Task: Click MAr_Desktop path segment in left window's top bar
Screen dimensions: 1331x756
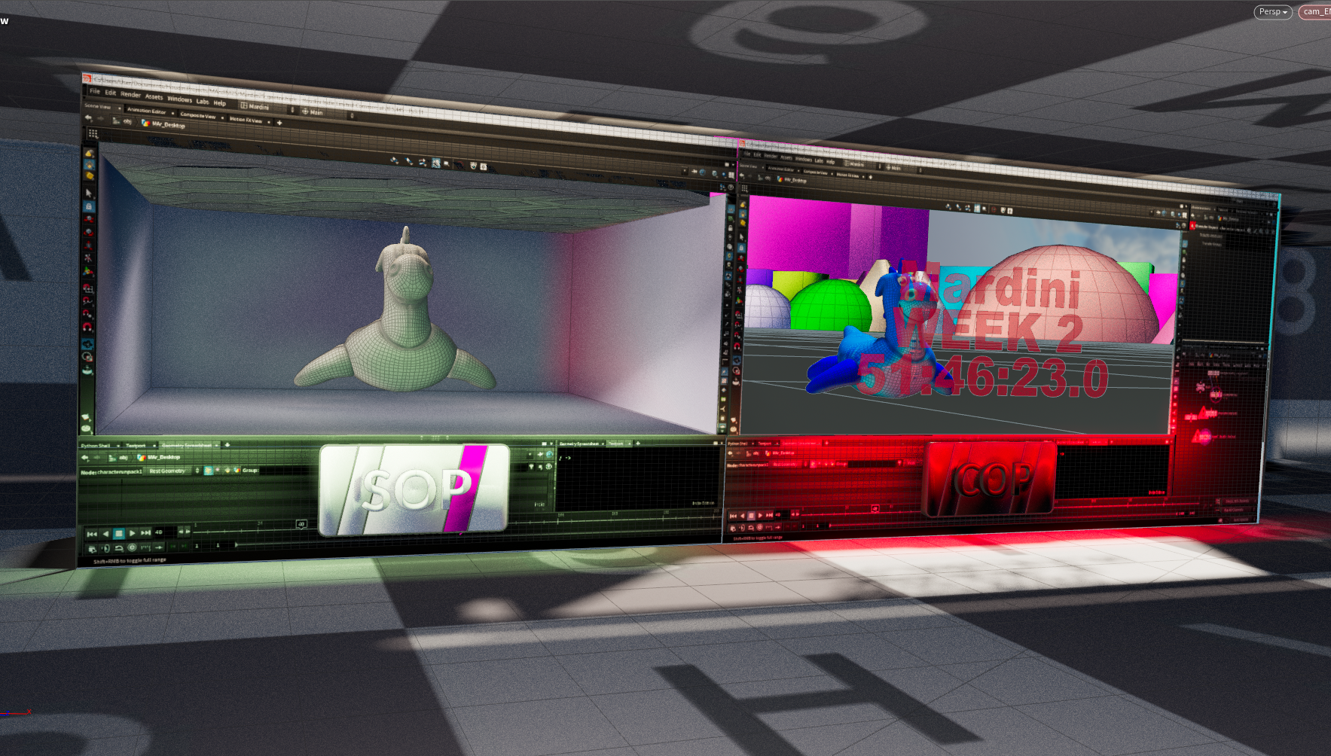Action: (x=163, y=124)
